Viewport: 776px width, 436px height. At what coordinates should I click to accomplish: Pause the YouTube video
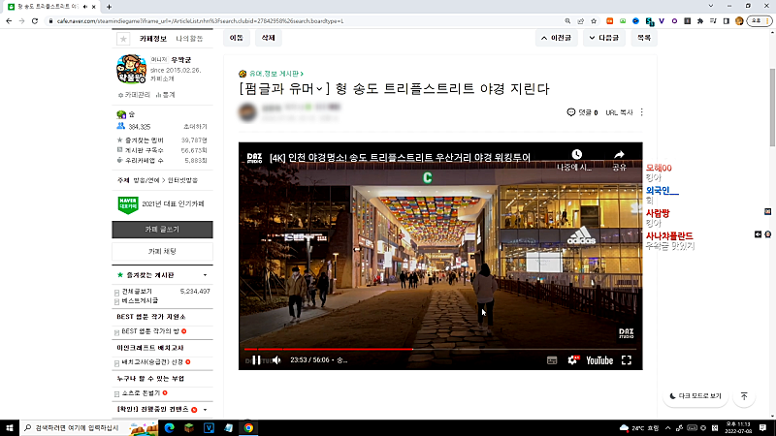point(256,359)
